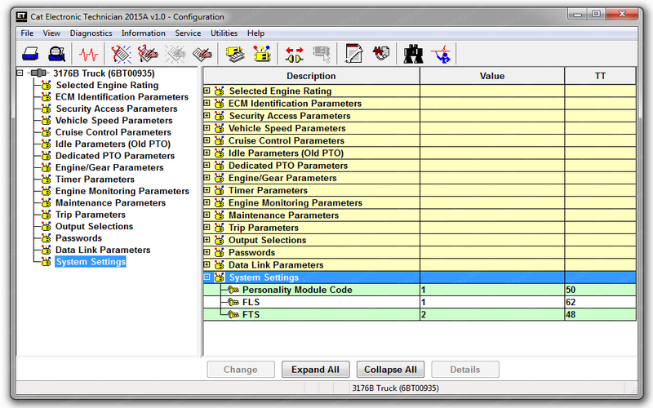Click icon beside Output Selections in table
Screen dimensions: 653x408
coord(219,240)
